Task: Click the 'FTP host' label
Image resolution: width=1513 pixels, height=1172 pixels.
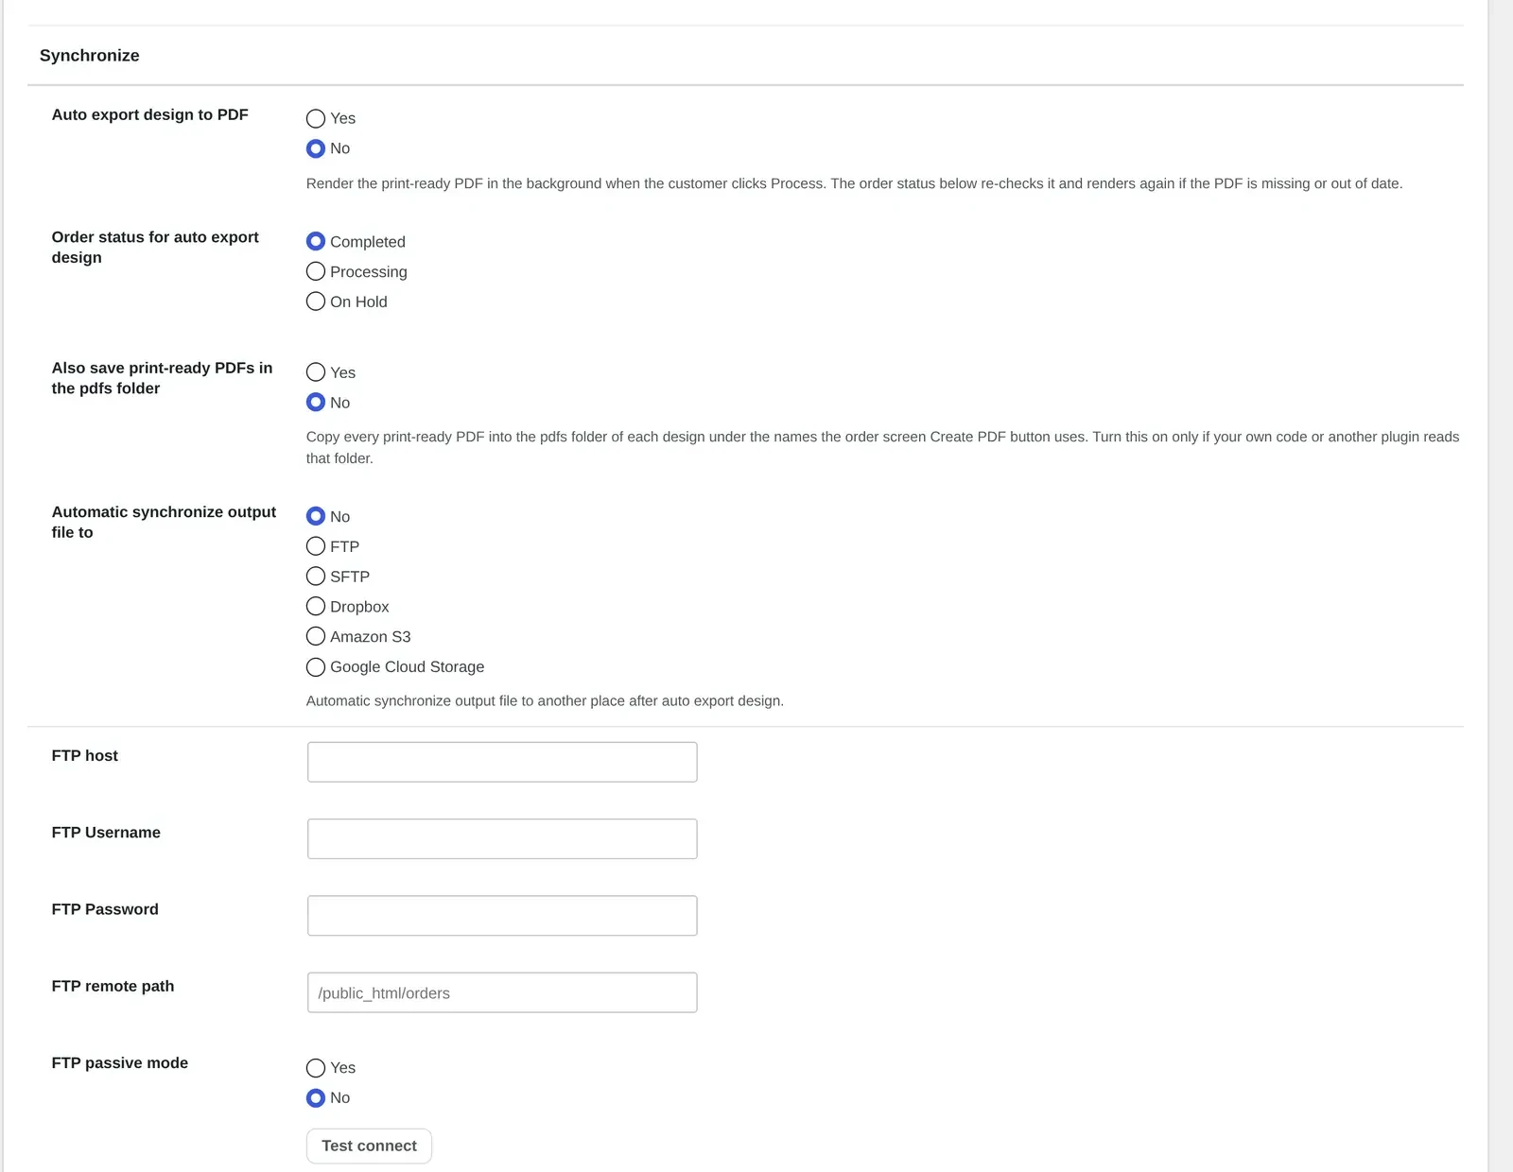Action: coord(85,755)
